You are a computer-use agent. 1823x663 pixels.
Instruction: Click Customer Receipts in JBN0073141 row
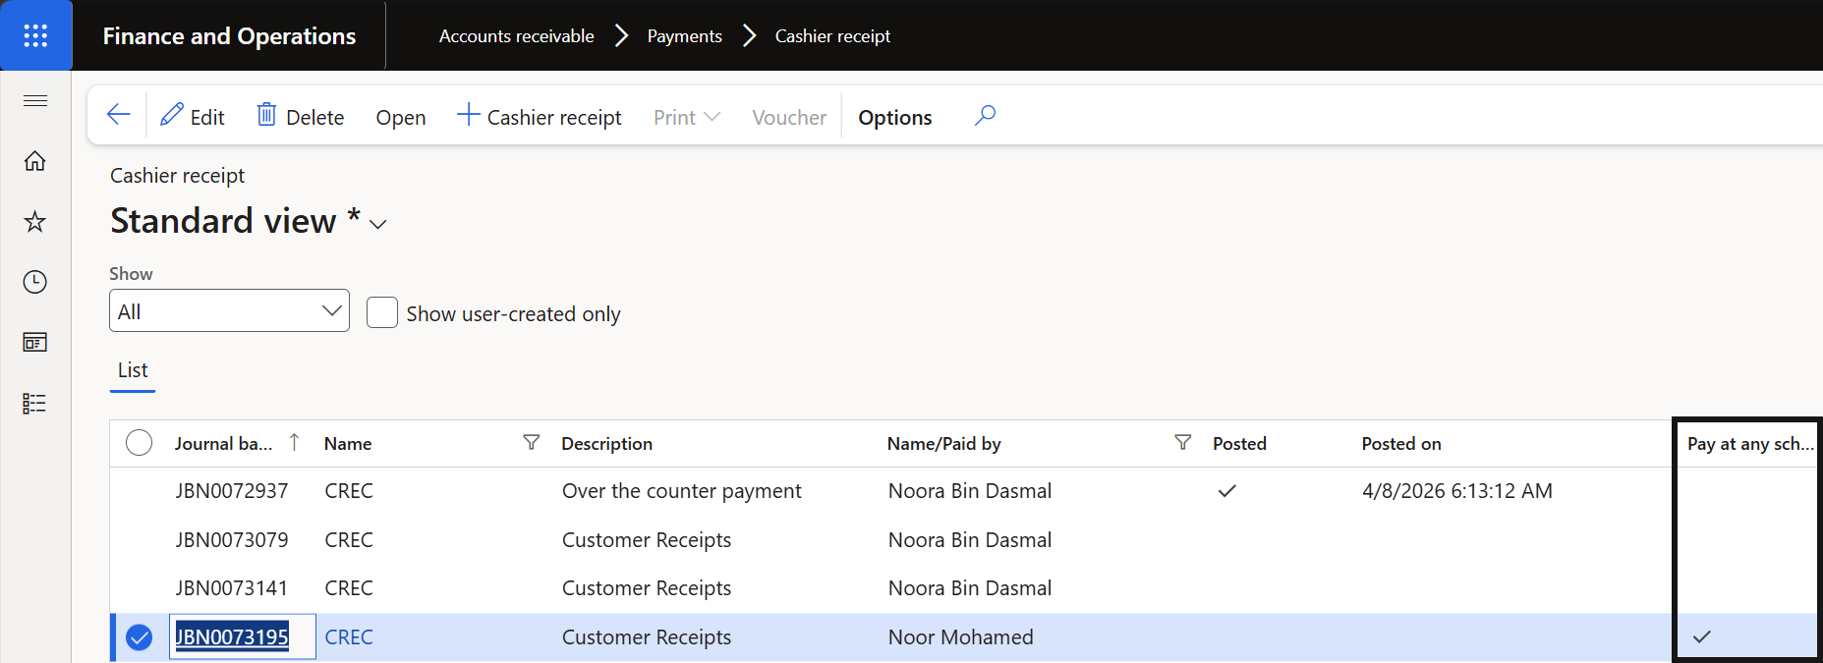[x=647, y=588]
